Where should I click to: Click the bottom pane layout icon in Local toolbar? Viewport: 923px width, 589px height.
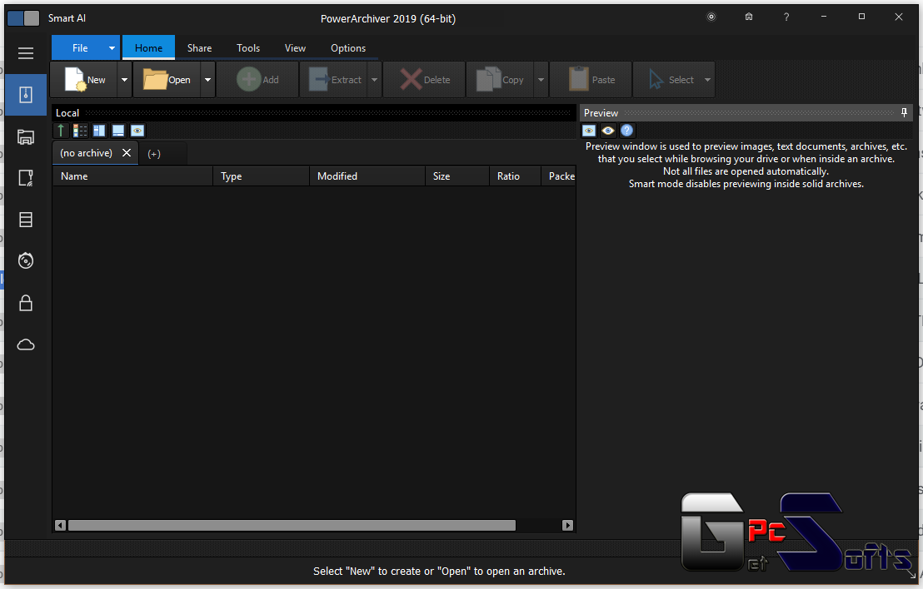(x=118, y=131)
